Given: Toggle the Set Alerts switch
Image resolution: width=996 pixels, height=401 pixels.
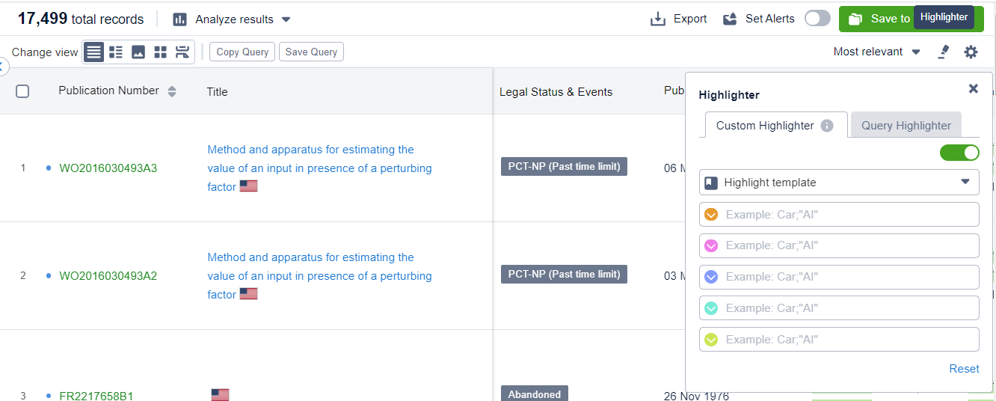Looking at the screenshot, I should (x=817, y=19).
